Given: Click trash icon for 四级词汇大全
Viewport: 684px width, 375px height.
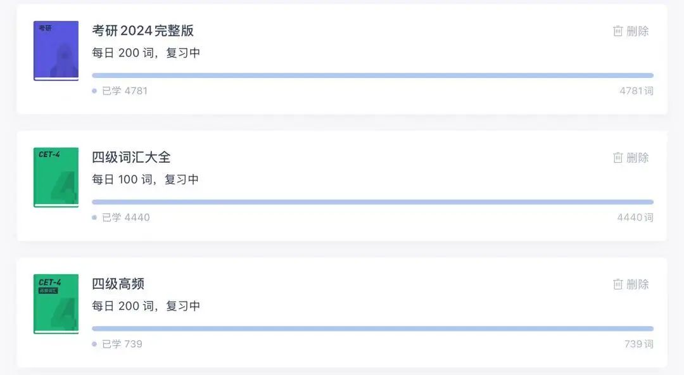Looking at the screenshot, I should (617, 158).
